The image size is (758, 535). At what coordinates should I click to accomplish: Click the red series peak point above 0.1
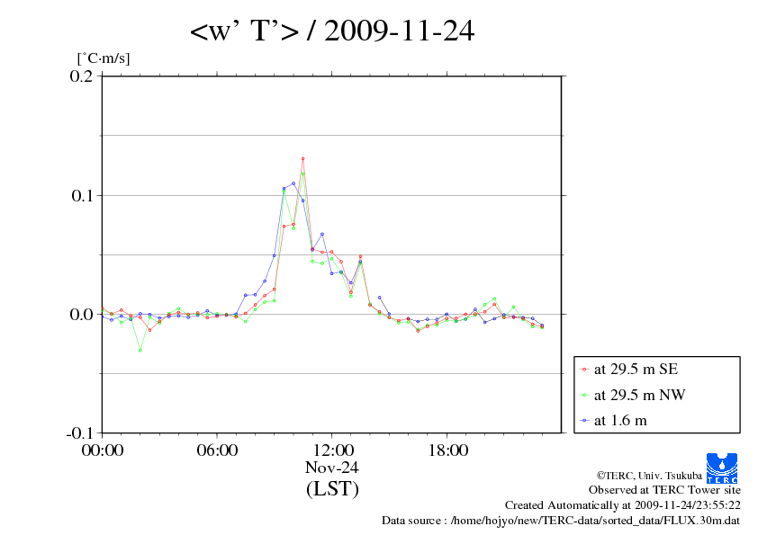tap(303, 158)
